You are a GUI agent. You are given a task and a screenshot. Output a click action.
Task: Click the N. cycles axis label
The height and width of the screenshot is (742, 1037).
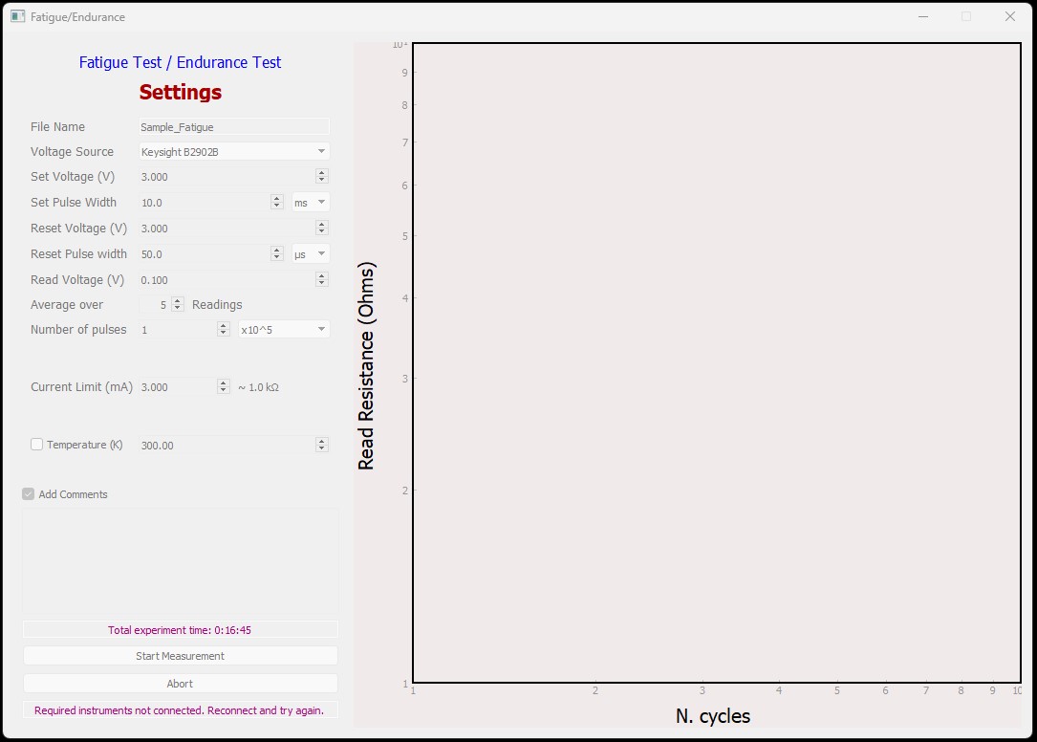[713, 716]
